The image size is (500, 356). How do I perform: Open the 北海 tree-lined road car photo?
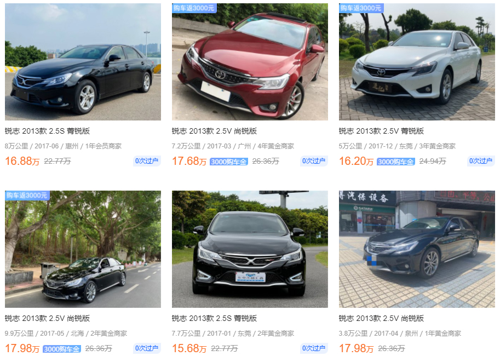83,249
